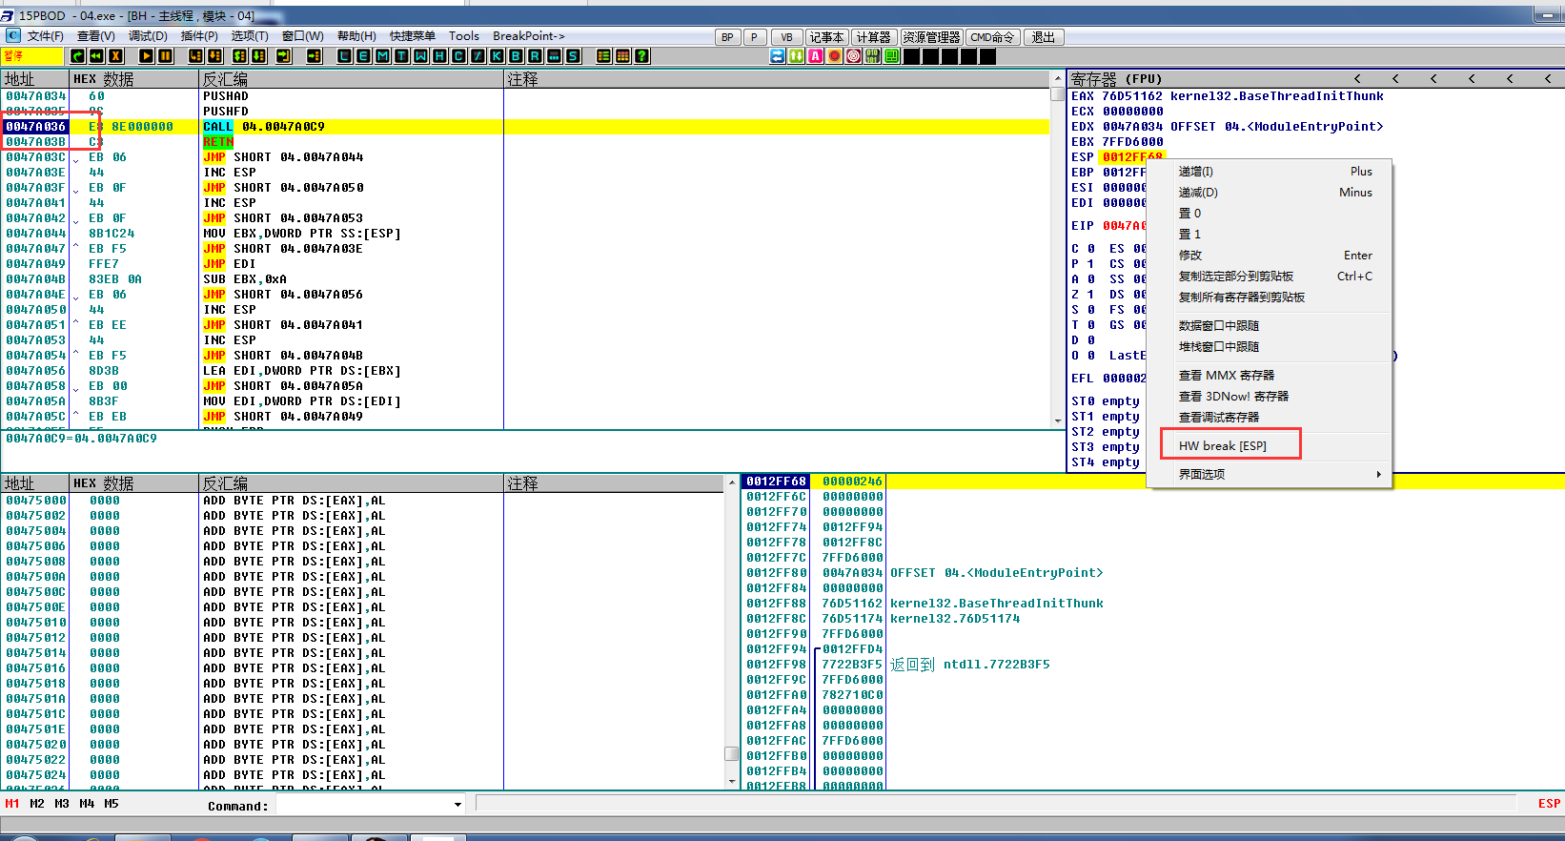The width and height of the screenshot is (1565, 841).
Task: Show the Breakpoints 'B' window icon
Action: (x=516, y=56)
